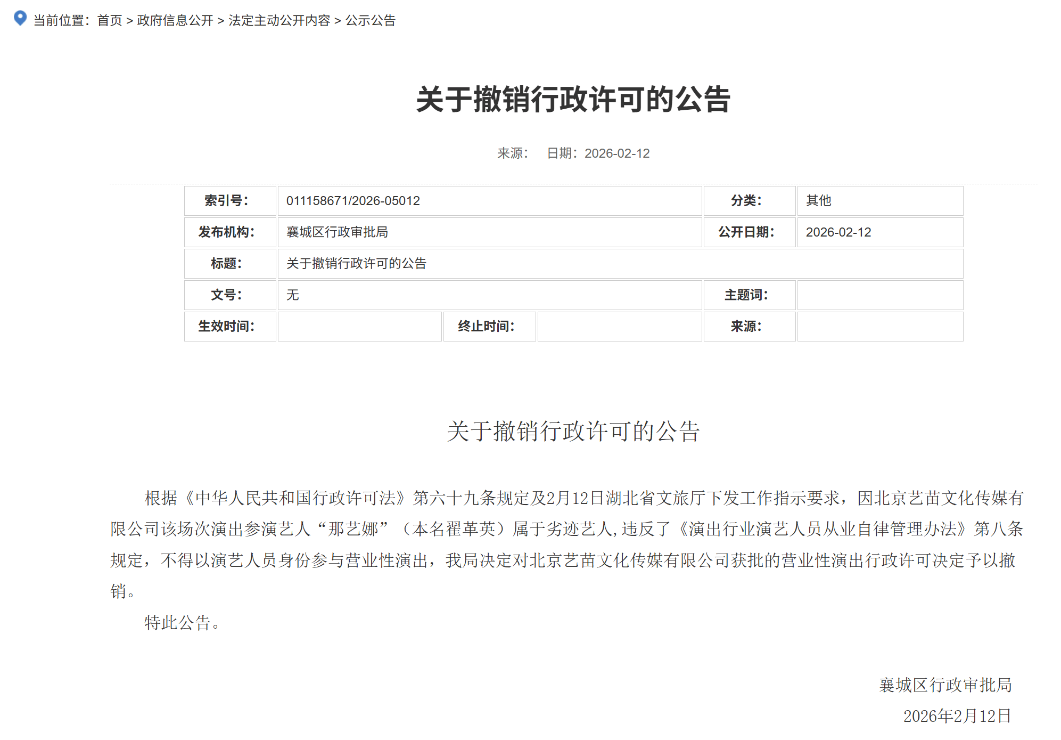The image size is (1061, 740).
Task: Click the empty 生效时间 field
Action: [359, 327]
